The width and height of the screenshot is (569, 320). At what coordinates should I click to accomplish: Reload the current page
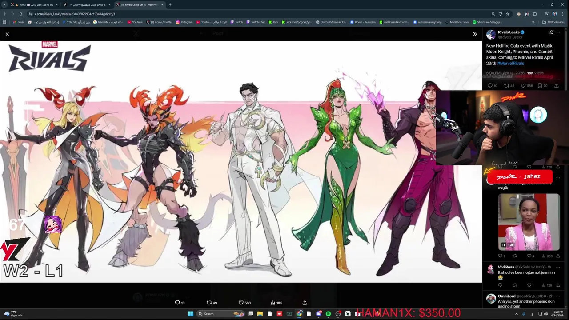point(20,14)
